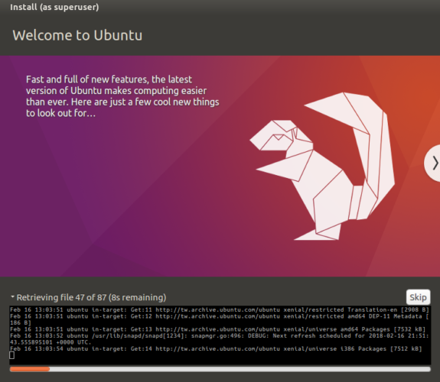Advance to the next slideshow slide arrow
The image size is (440, 382).
pyautogui.click(x=433, y=163)
